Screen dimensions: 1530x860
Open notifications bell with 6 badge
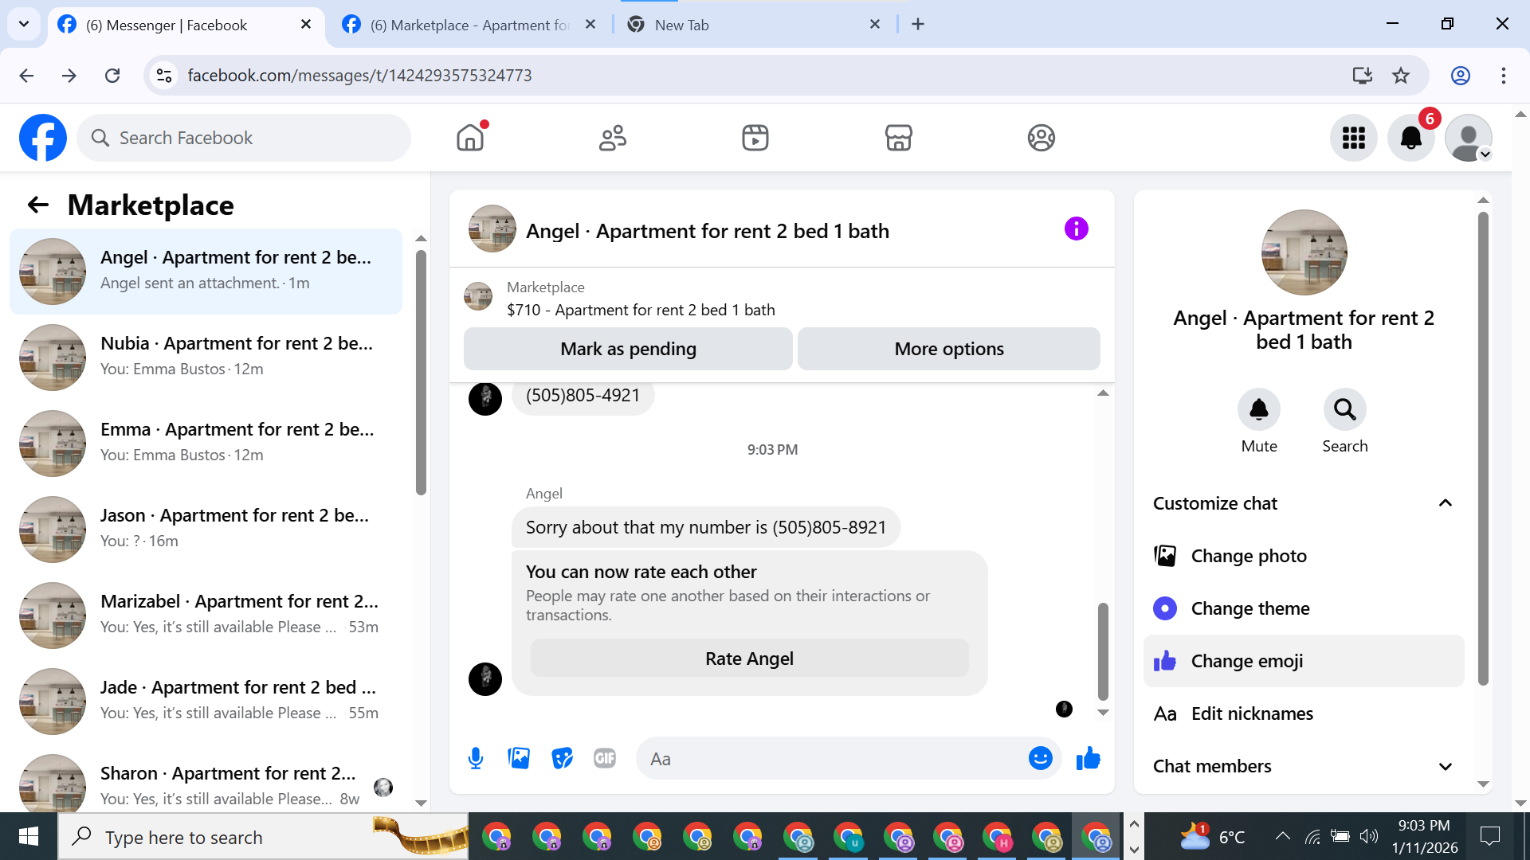tap(1411, 138)
